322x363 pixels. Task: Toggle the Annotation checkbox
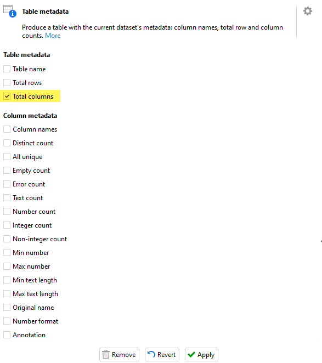point(7,334)
